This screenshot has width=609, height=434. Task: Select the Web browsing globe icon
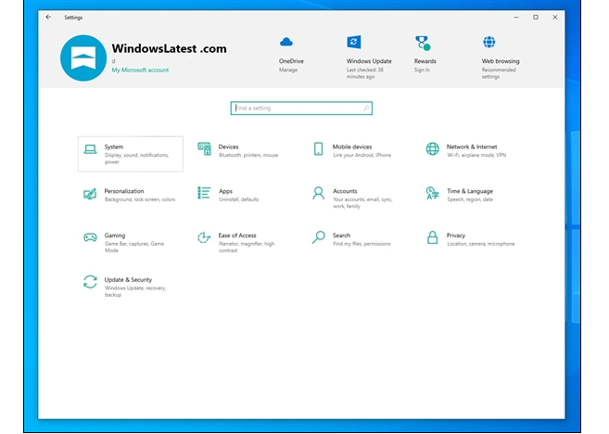click(489, 42)
